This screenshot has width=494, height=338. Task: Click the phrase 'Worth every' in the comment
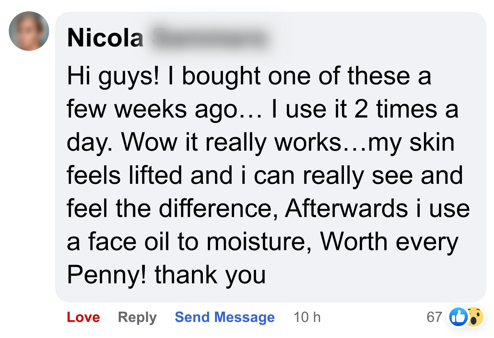pos(389,242)
